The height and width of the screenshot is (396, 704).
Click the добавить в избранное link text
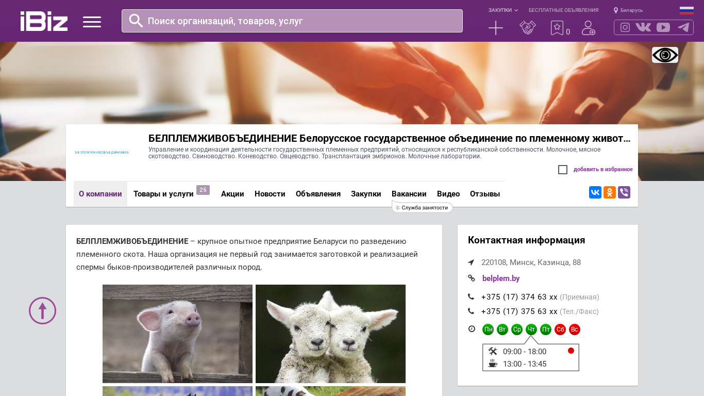(603, 170)
